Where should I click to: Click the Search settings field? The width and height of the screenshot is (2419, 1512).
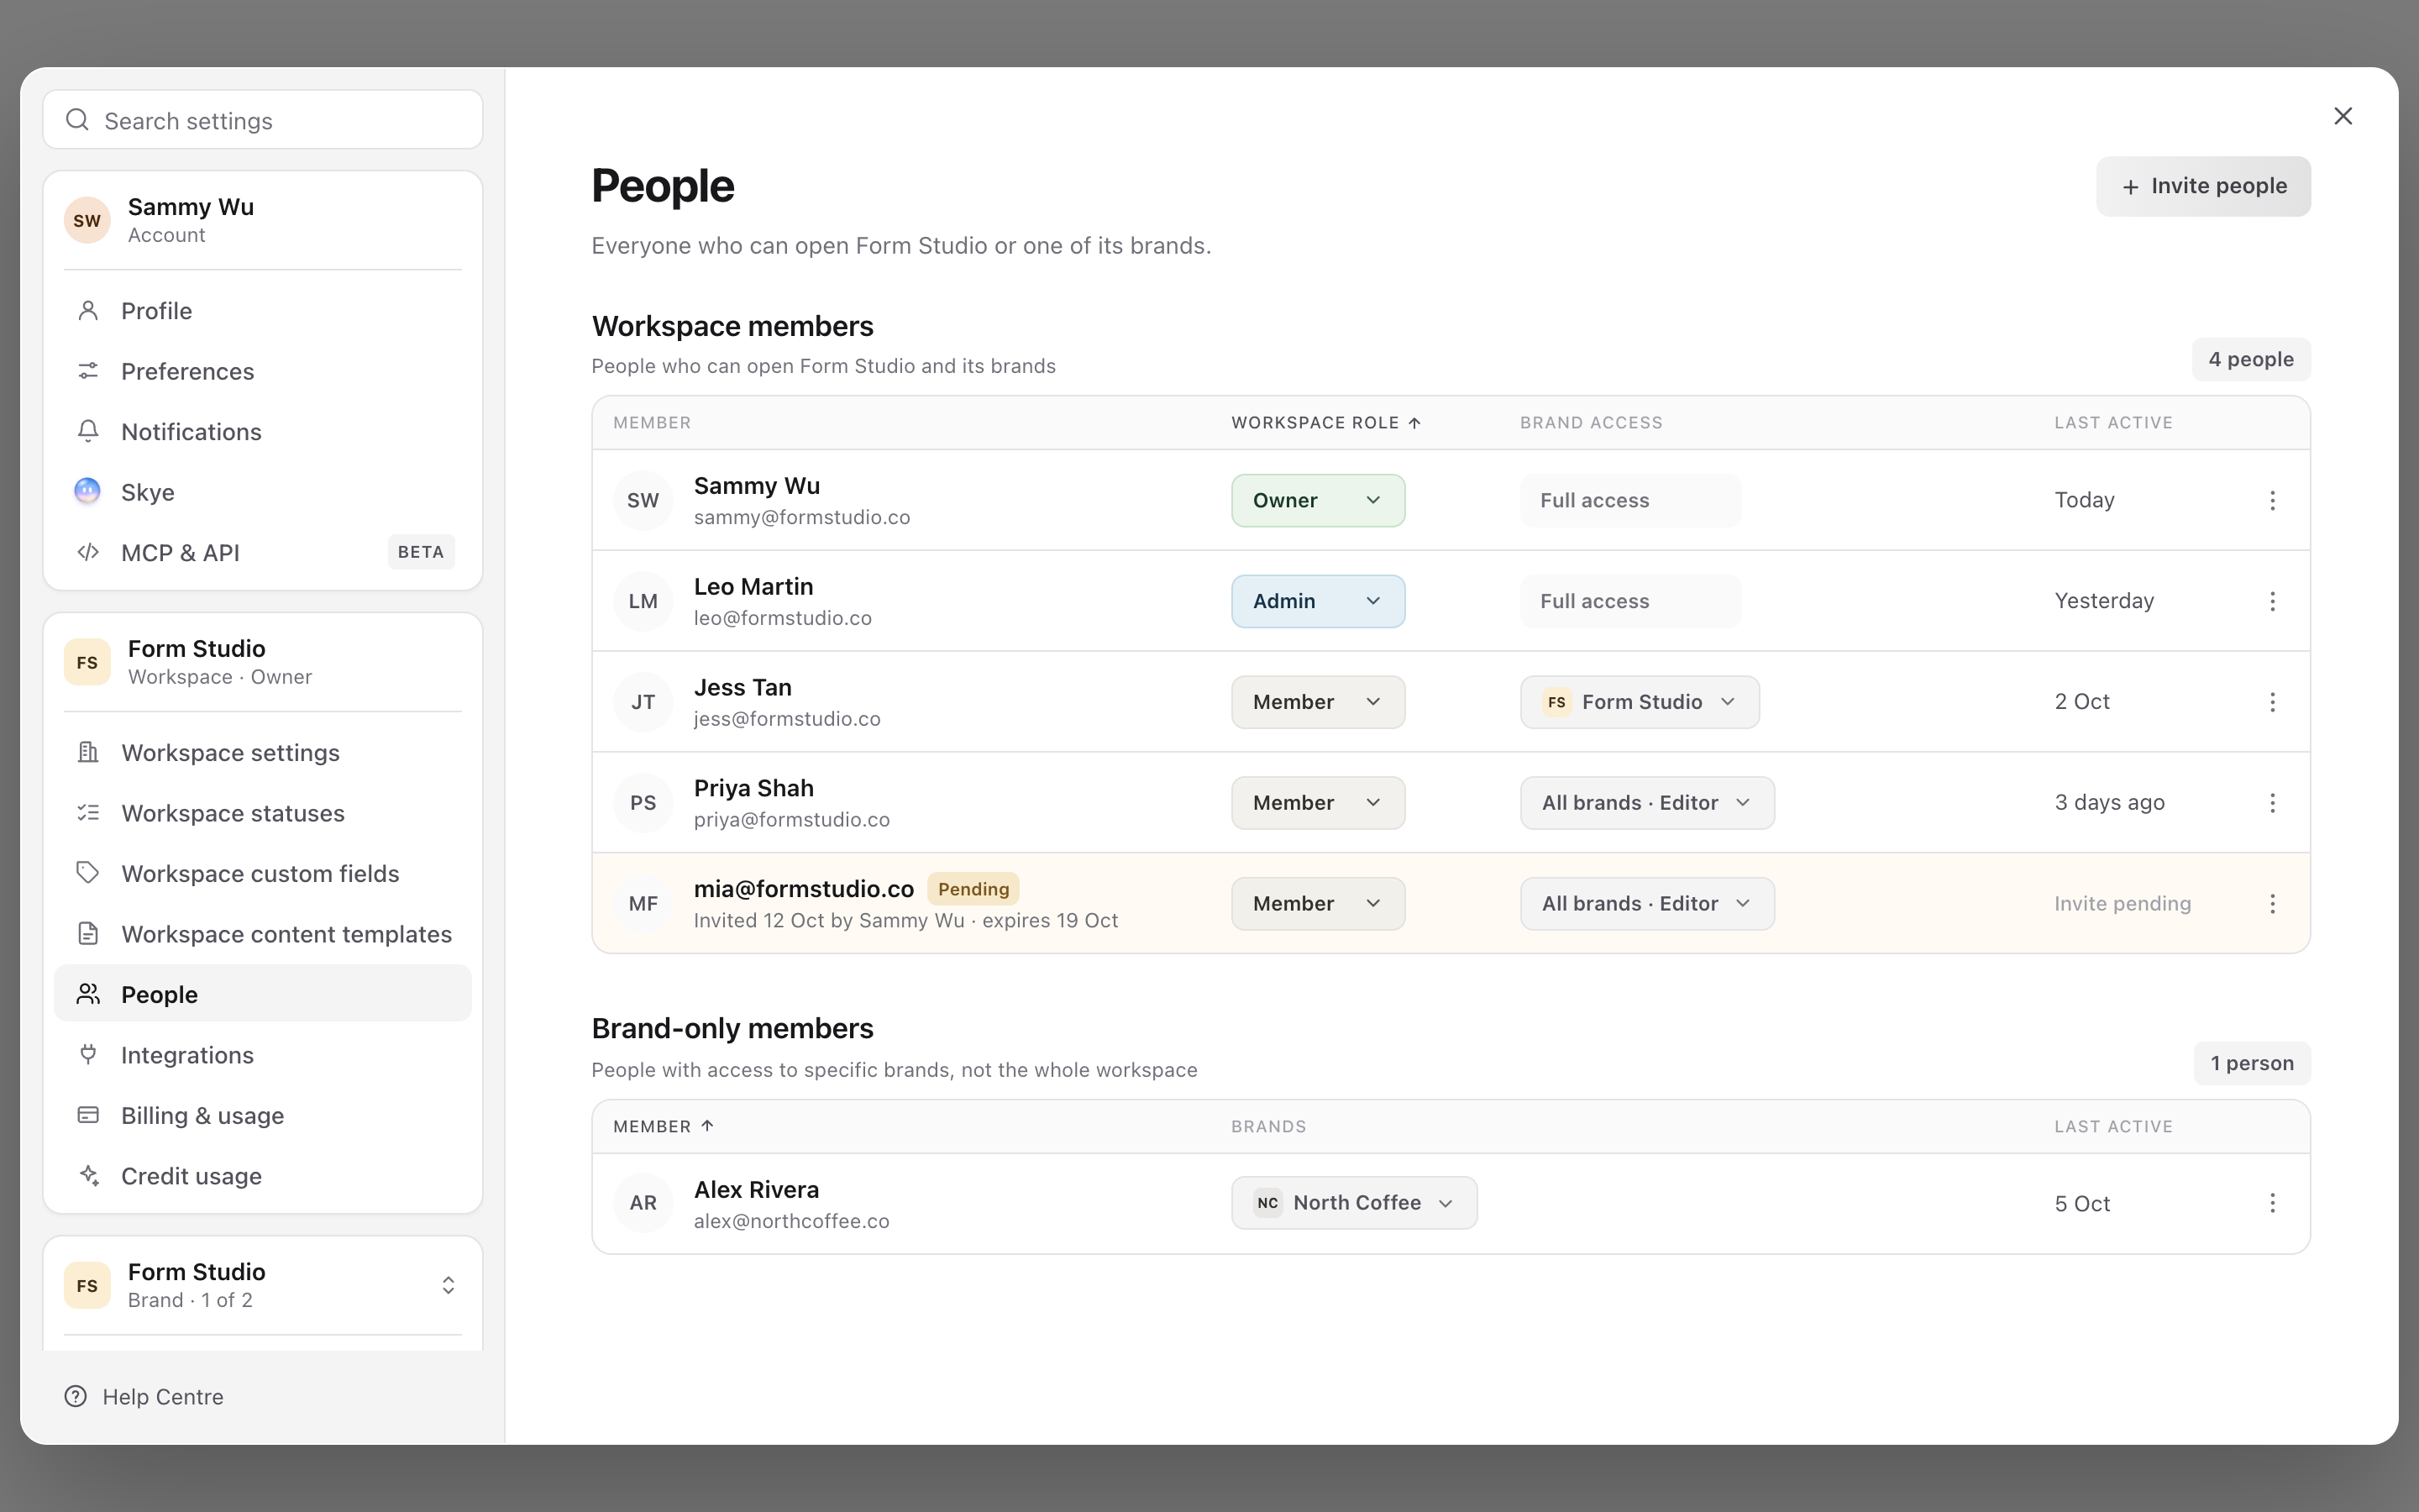(263, 120)
